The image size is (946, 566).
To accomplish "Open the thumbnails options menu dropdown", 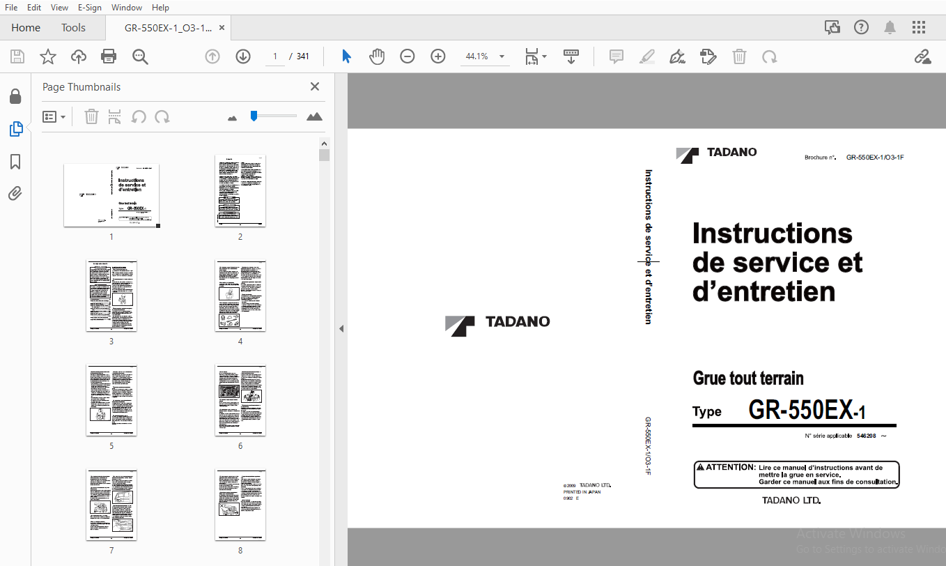I will [54, 116].
